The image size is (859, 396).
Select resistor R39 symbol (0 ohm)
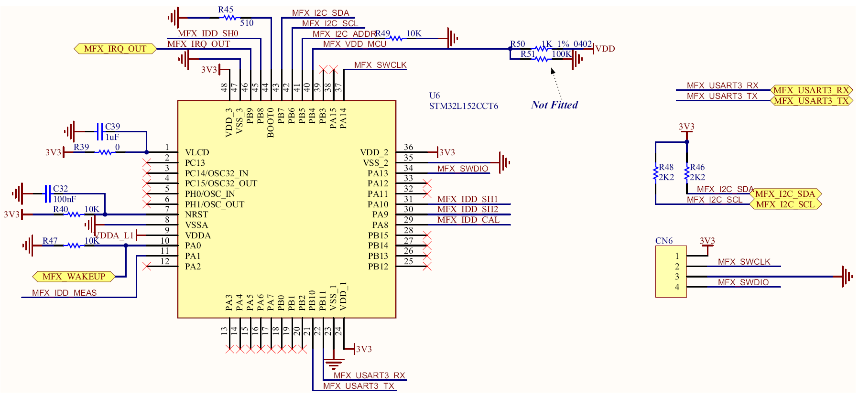click(106, 152)
